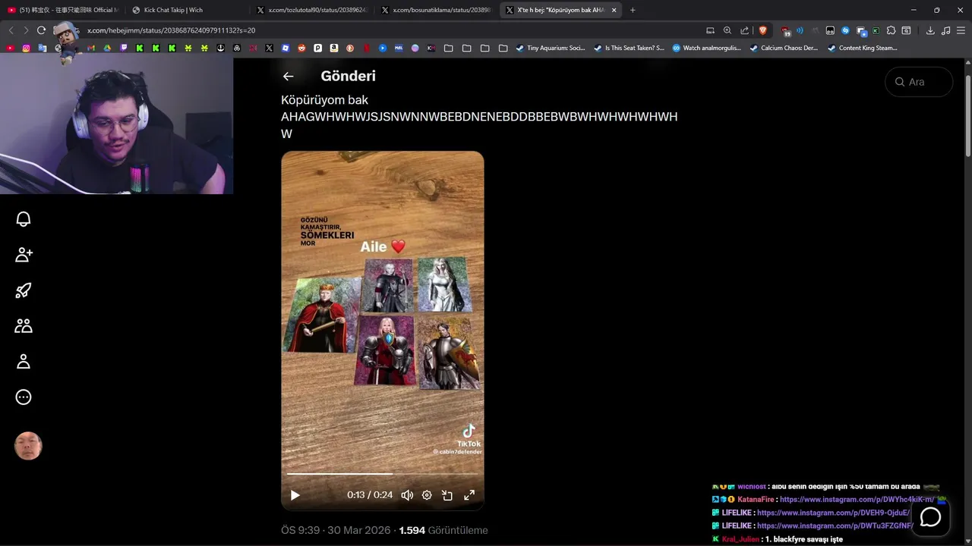
Task: Open the circled three-dots More menu
Action: click(24, 397)
